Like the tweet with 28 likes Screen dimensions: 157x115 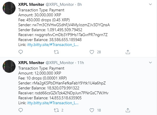tap(92, 52)
